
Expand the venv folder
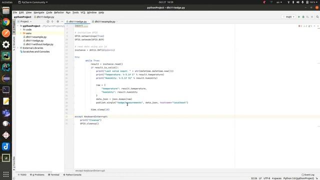[x=21, y=33]
